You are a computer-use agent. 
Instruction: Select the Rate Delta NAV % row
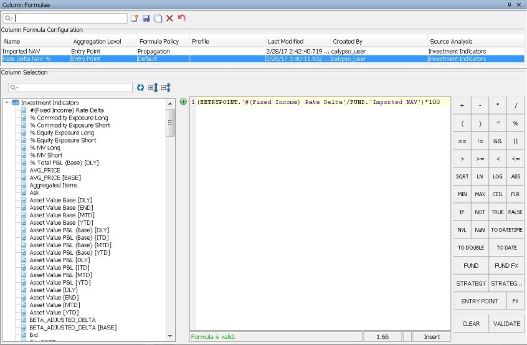coord(262,59)
